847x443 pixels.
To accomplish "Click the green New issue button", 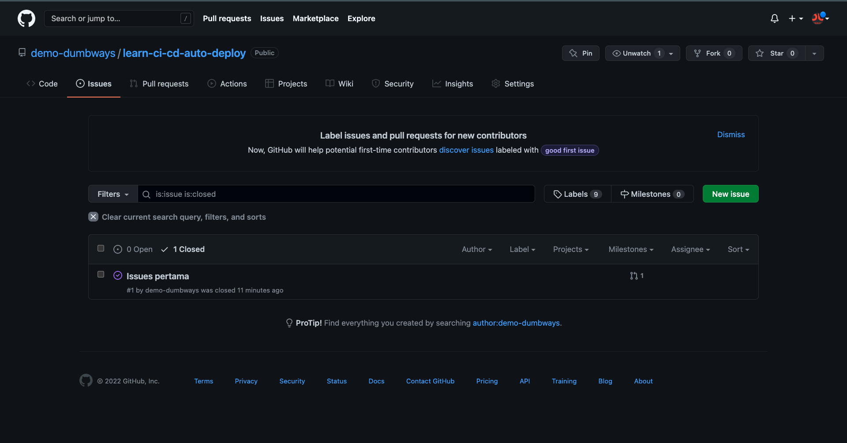I will click(x=730, y=194).
